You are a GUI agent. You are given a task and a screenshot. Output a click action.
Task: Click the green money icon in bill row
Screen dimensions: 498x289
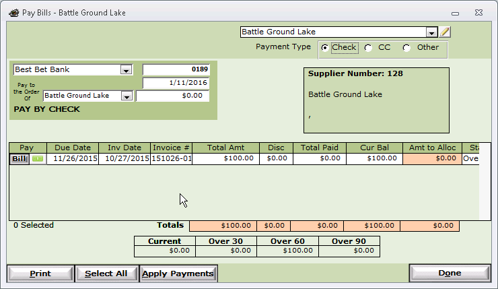click(38, 159)
